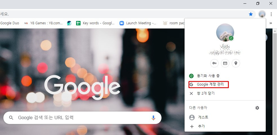
Task: Click the Google logo on the page
Action: tap(82, 87)
